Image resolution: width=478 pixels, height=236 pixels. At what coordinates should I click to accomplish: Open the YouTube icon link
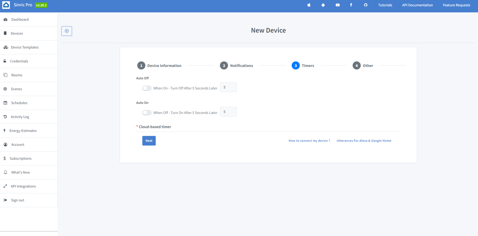[x=338, y=5]
